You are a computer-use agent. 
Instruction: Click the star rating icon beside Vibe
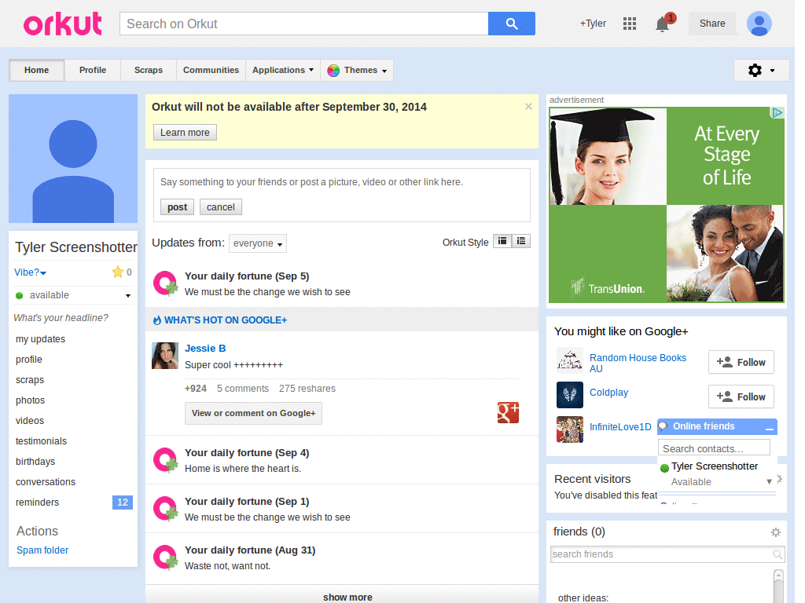click(118, 272)
